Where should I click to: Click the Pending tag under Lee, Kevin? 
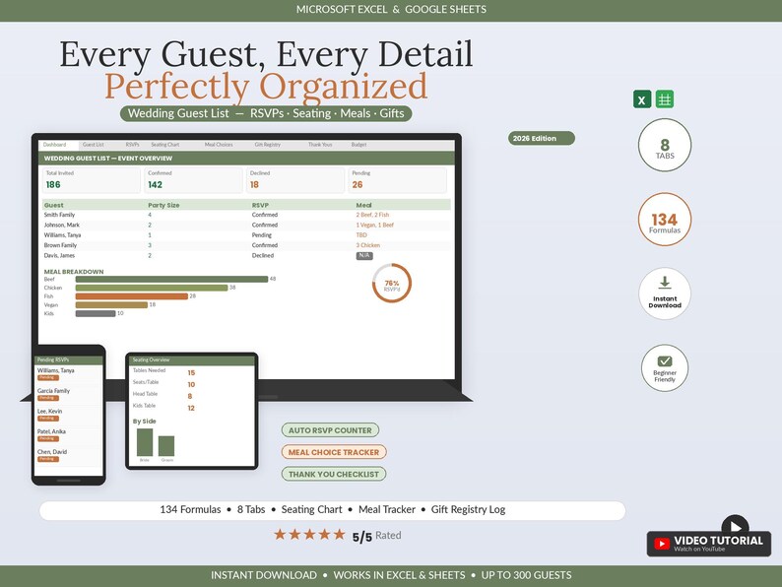[48, 419]
